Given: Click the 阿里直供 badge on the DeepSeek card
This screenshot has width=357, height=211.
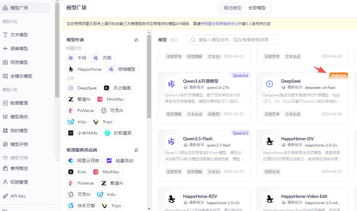Looking at the screenshot, I should [x=338, y=76].
